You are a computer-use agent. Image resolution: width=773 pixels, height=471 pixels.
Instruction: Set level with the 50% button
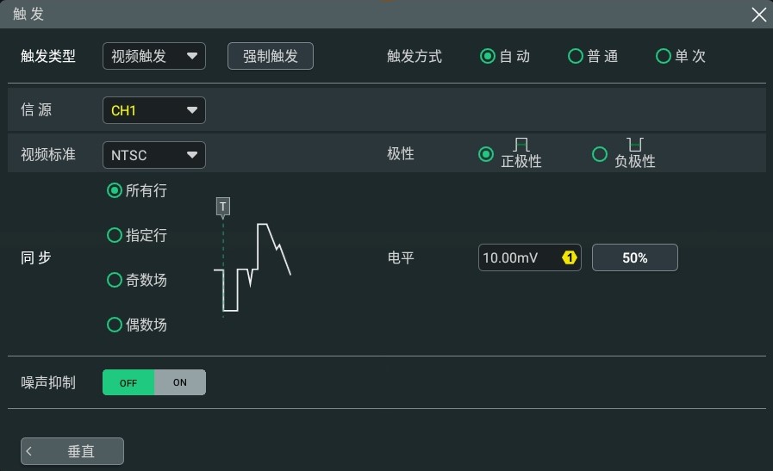point(635,257)
